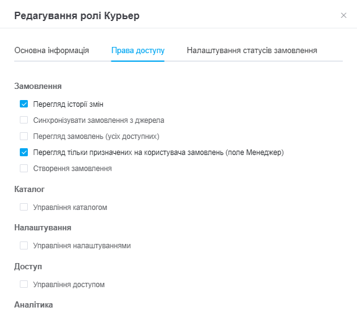Viewport: 357px width, 310px height.
Task: Tick the Перегляд замовлень (усіх доступних) checkbox
Action: (24, 136)
